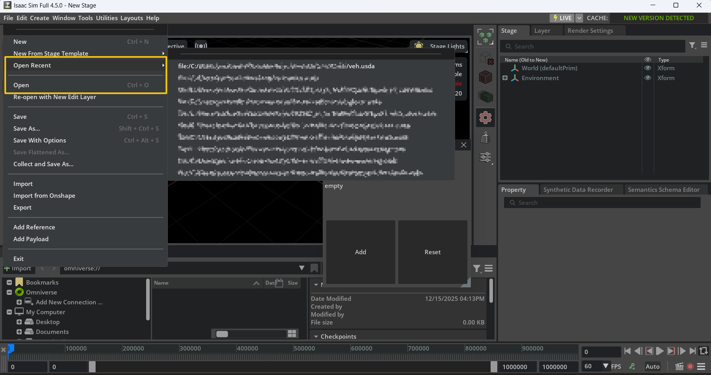This screenshot has height=375, width=711.
Task: Switch to the Render Settings tab
Action: (590, 31)
